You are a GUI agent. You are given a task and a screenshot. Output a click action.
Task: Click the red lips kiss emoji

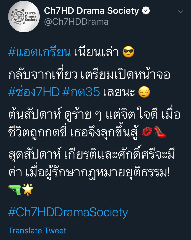click(x=147, y=132)
